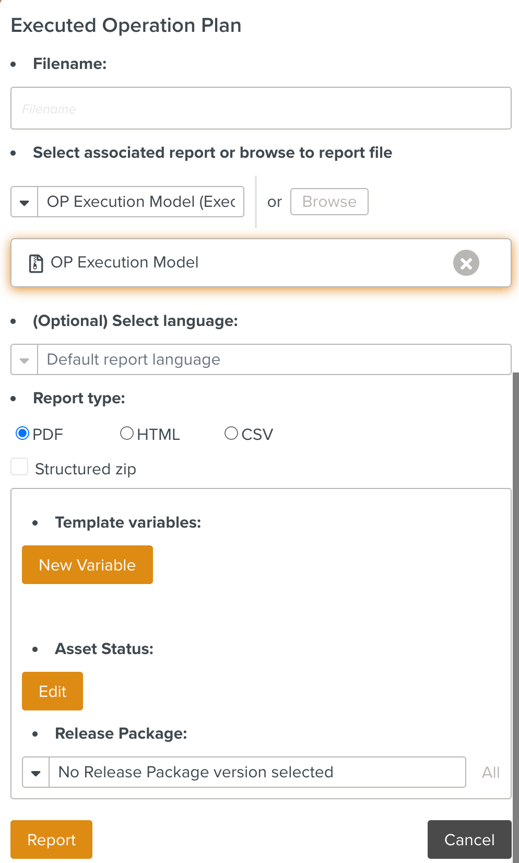Generate the document with the Report button
The height and width of the screenshot is (863, 519).
click(51, 839)
